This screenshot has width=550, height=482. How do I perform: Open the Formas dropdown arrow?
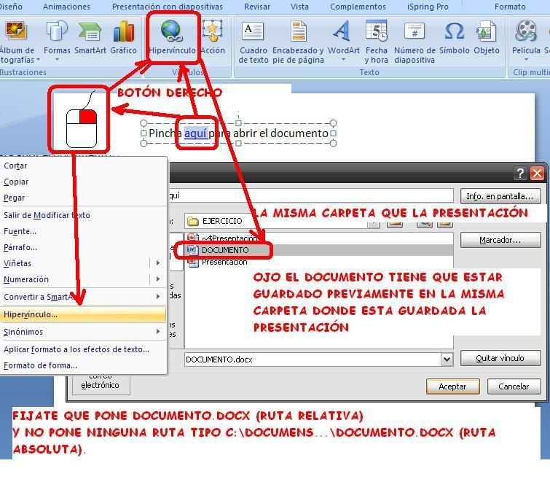click(57, 61)
